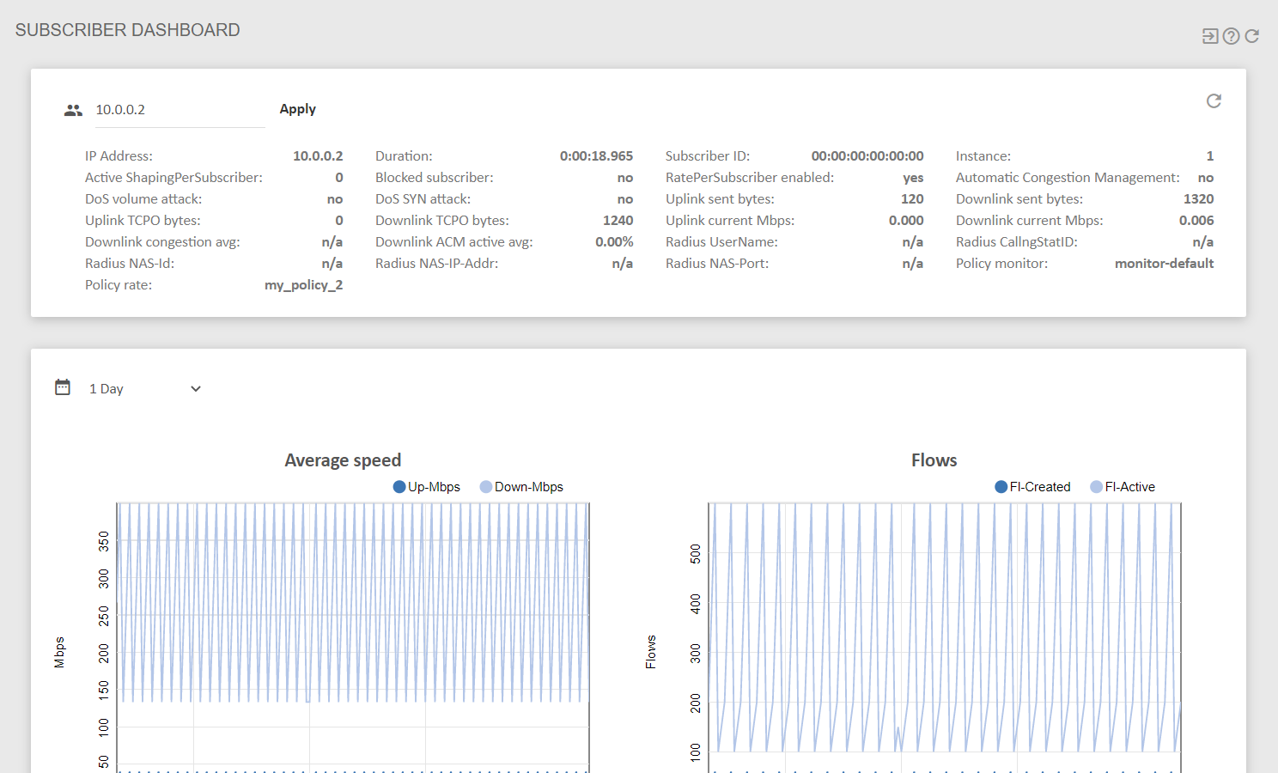
Task: Click the Active ShapingPerSubscriber label
Action: (x=173, y=178)
